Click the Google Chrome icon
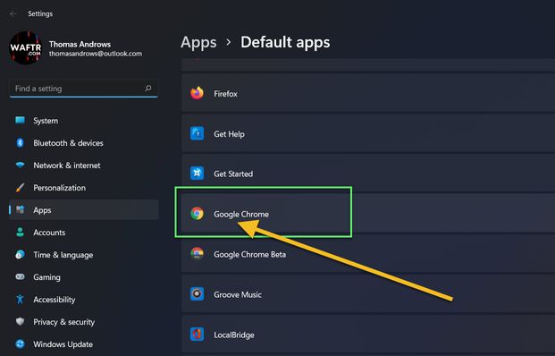 point(198,214)
